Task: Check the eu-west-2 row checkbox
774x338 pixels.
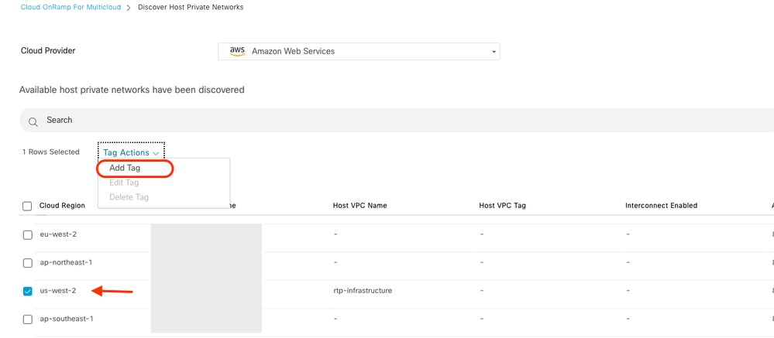Action: [28, 235]
